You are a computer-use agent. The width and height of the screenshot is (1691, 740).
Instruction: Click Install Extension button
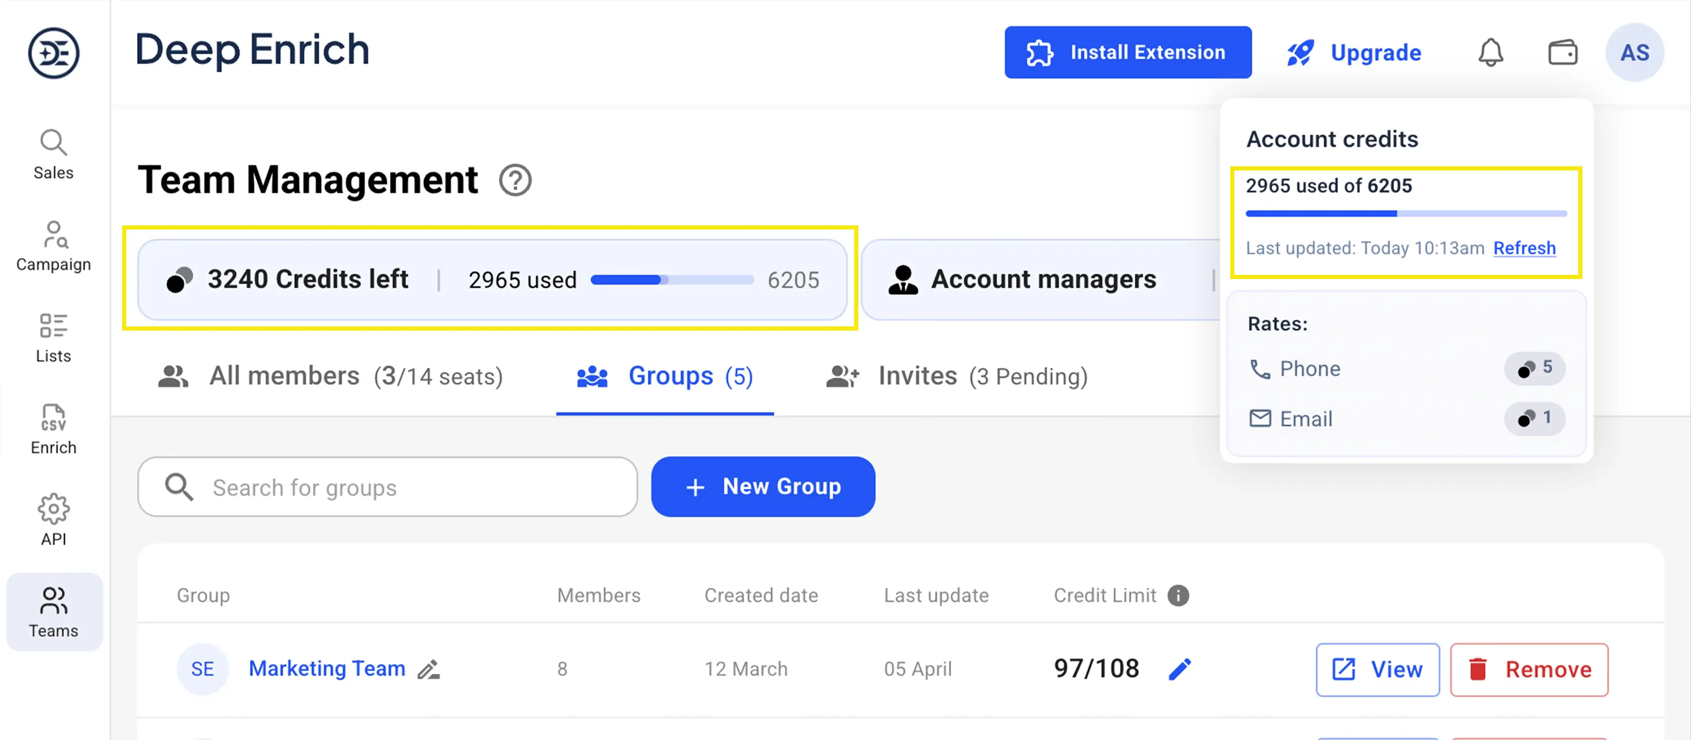[x=1128, y=52]
